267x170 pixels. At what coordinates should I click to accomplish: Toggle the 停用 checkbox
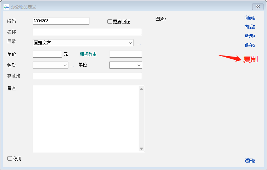[x=10, y=159]
